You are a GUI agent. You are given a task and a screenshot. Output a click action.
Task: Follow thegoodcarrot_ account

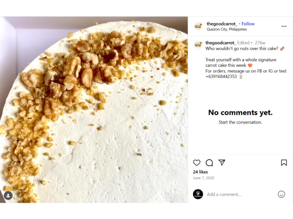pos(248,24)
